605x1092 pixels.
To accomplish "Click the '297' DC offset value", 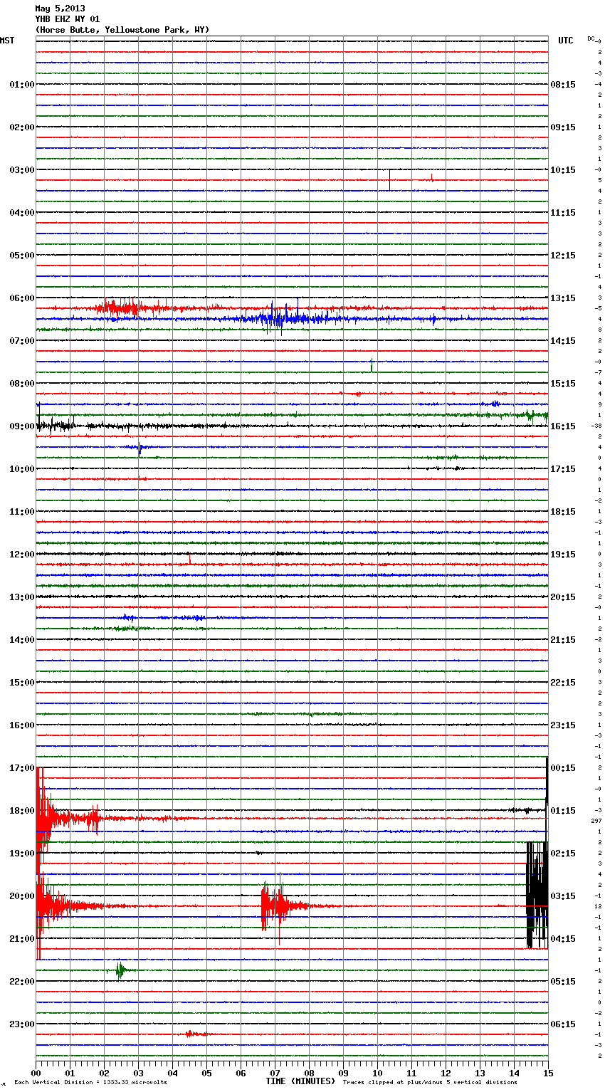I will coord(596,821).
